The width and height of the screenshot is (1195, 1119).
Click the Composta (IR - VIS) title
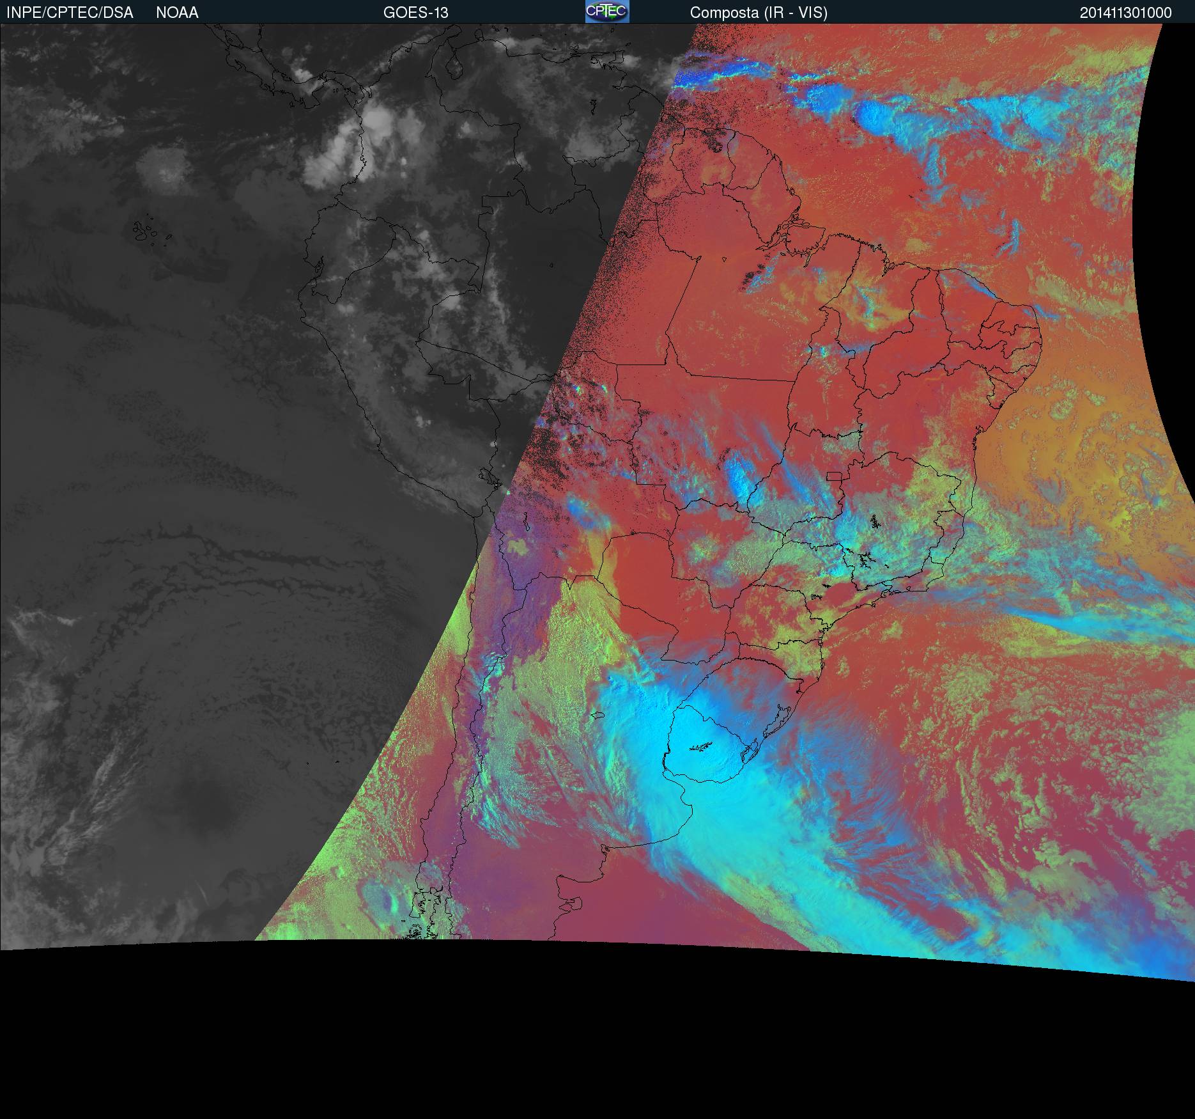click(759, 13)
